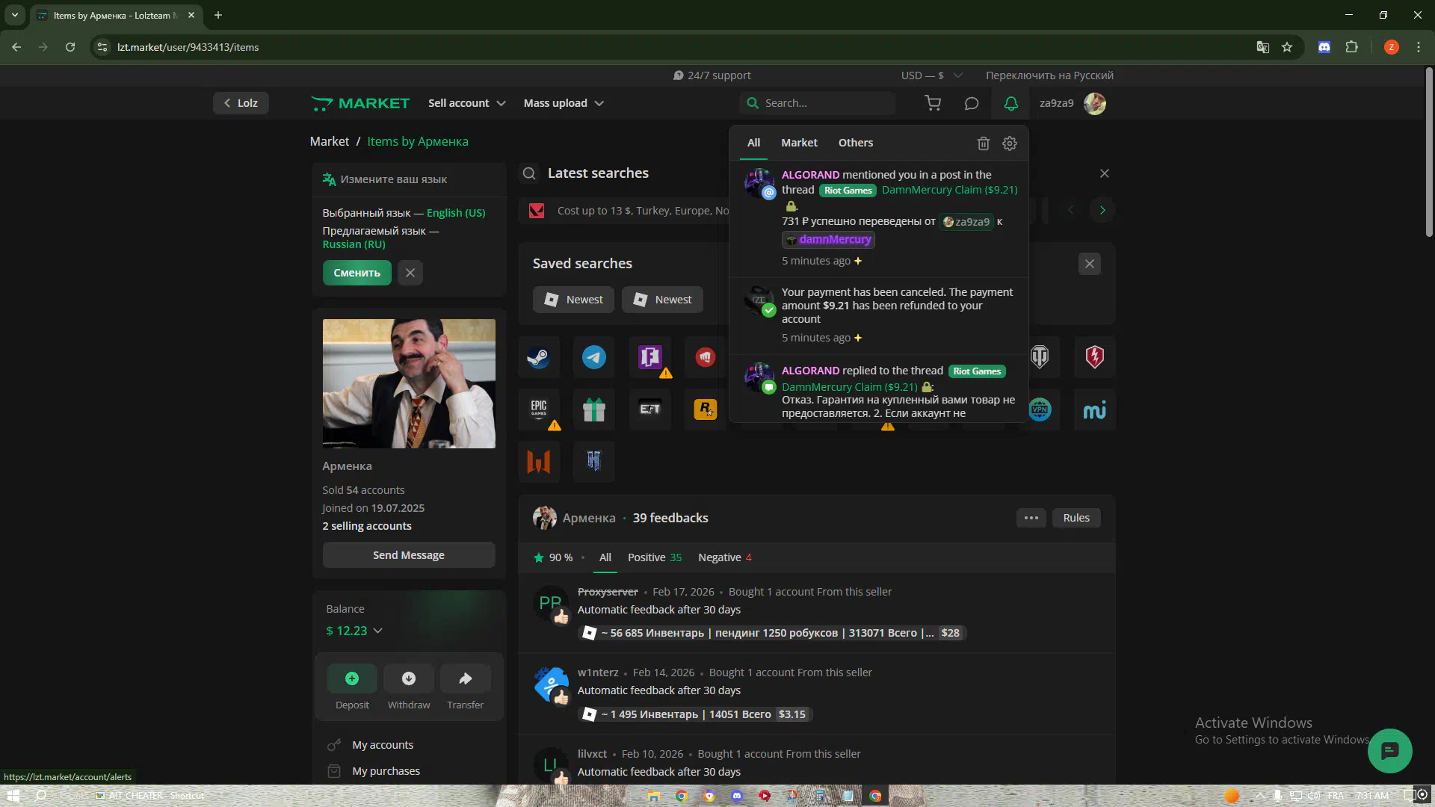Viewport: 1435px width, 807px height.
Task: Switch to Market notifications tab
Action: pyautogui.click(x=799, y=143)
